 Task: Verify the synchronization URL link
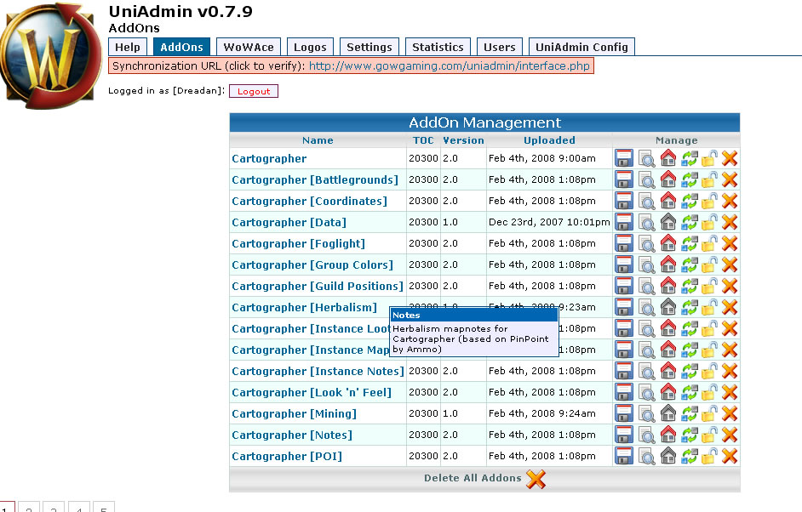[449, 66]
